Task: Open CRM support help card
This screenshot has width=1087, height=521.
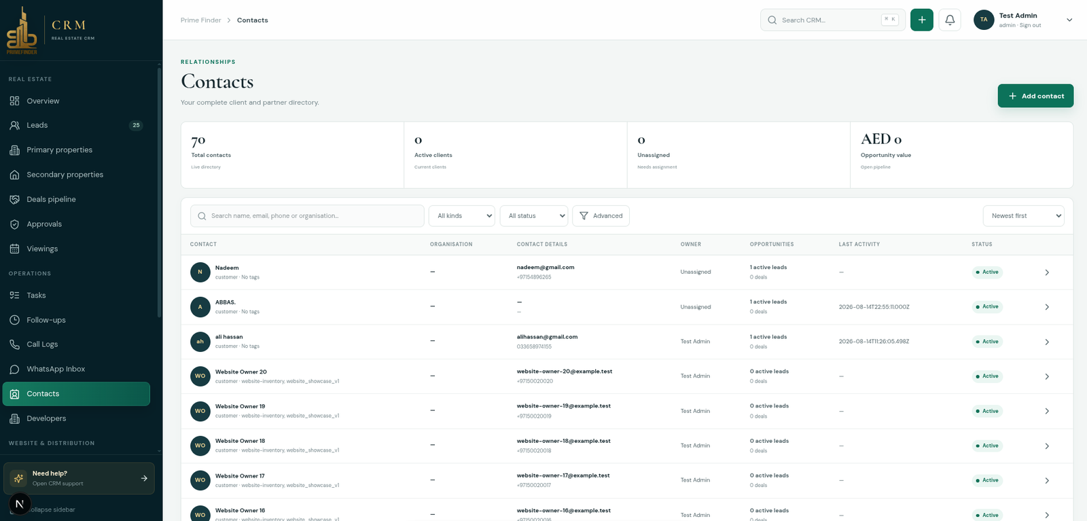Action: click(79, 478)
